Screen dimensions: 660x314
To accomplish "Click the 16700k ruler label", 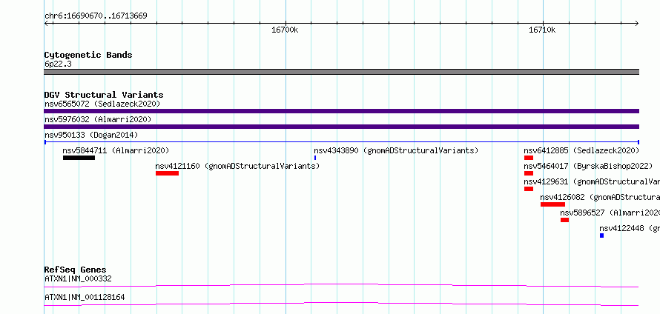I will tap(285, 30).
